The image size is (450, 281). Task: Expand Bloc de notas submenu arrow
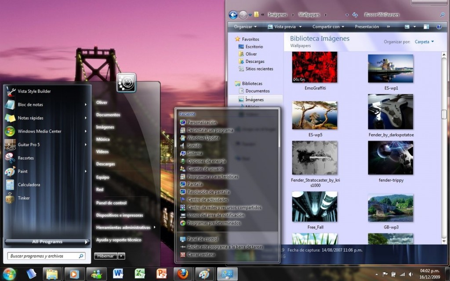(86, 104)
